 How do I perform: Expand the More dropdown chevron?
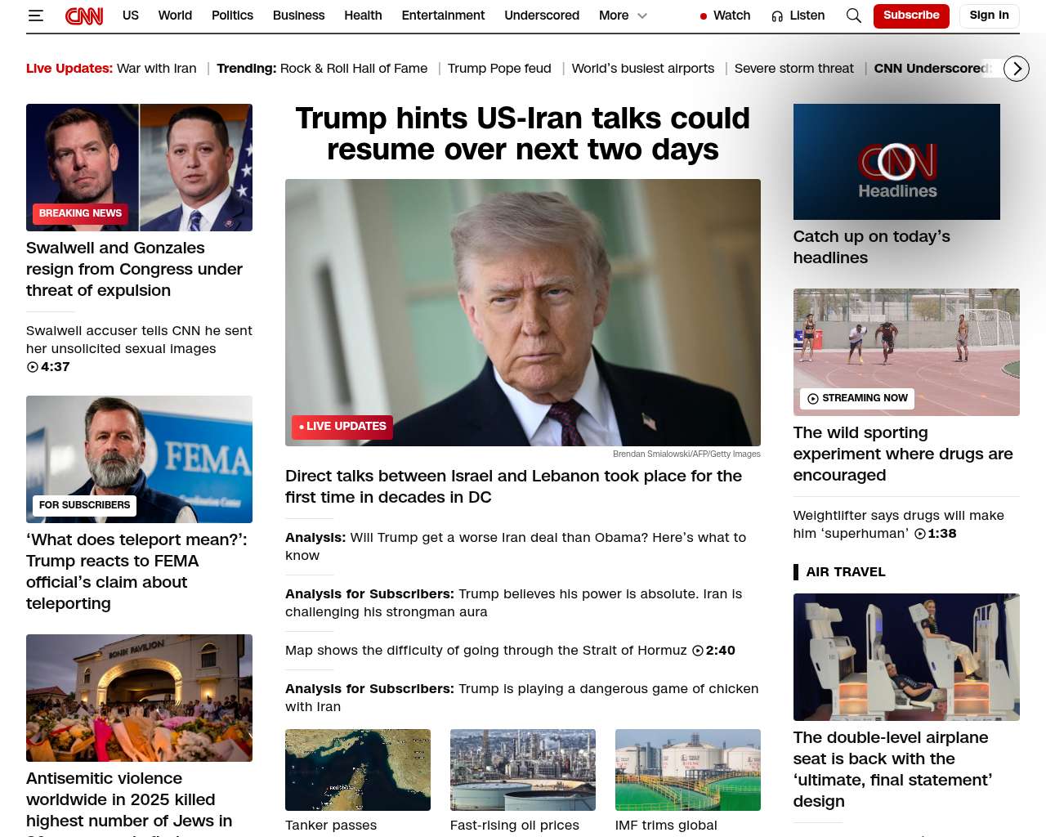pyautogui.click(x=642, y=16)
